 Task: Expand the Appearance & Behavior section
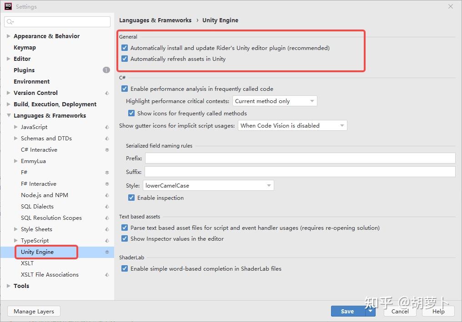pos(9,36)
